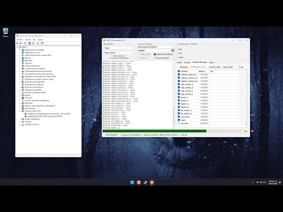The width and height of the screenshot is (283, 212).
Task: Click the Bluetooth device category icon
Action: click(x=23, y=61)
